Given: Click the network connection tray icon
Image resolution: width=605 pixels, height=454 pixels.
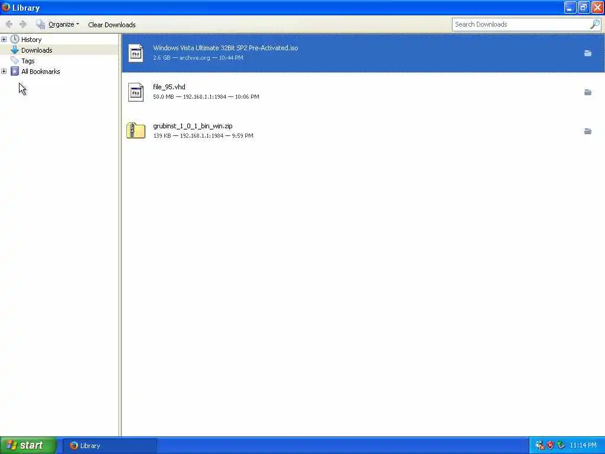Looking at the screenshot, I should [x=540, y=445].
